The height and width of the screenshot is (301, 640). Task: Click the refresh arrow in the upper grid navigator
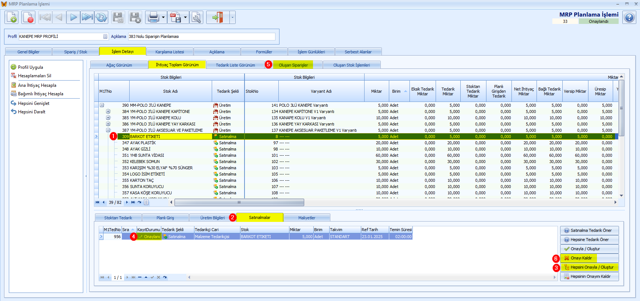140,202
